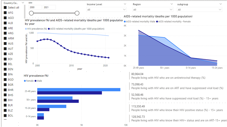The image size is (227, 127).
Task: Click card value 115,550.49
Action: [138, 106]
